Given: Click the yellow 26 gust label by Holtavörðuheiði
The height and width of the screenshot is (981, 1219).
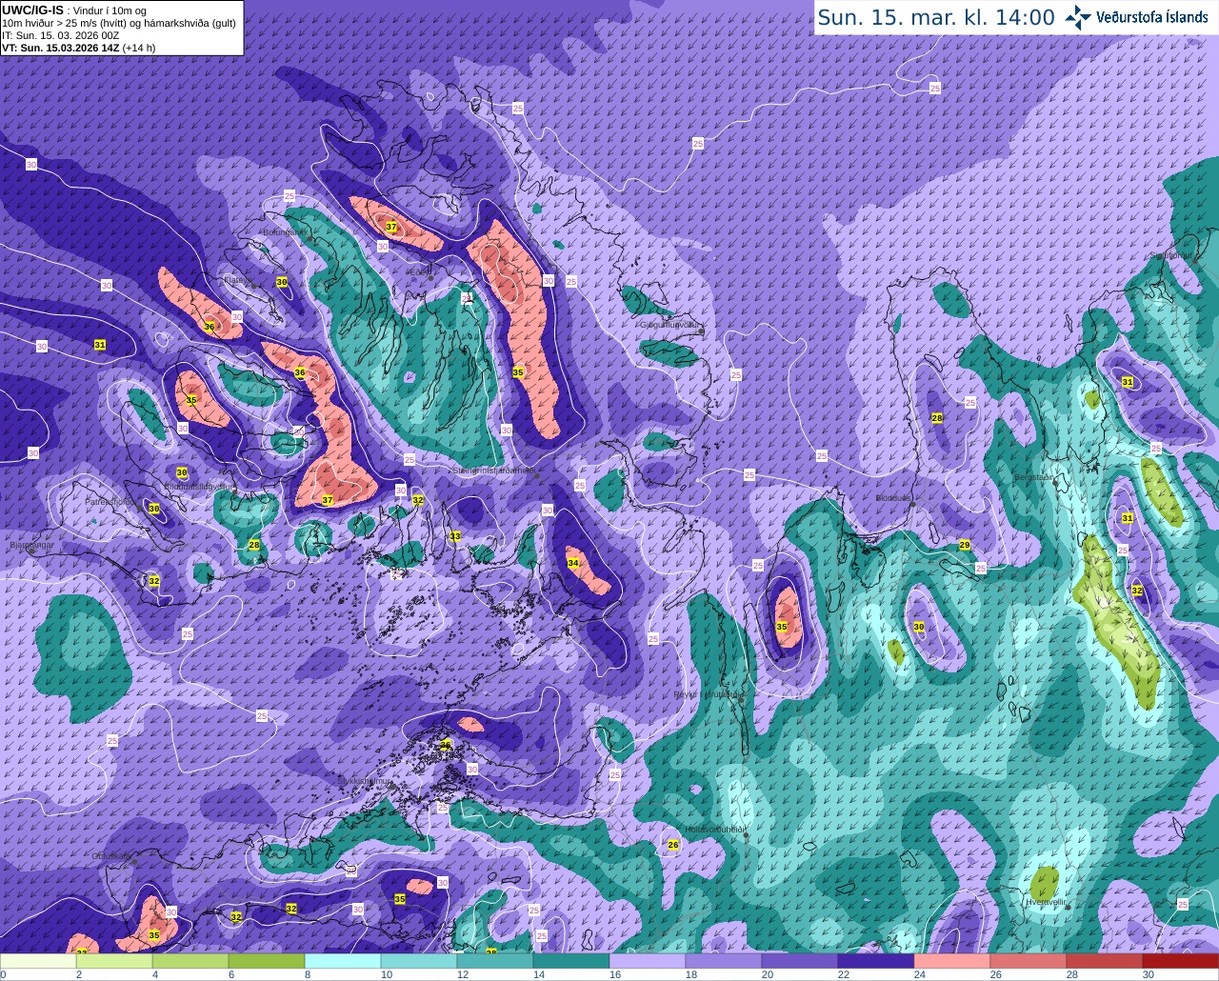Looking at the screenshot, I should click(x=672, y=844).
